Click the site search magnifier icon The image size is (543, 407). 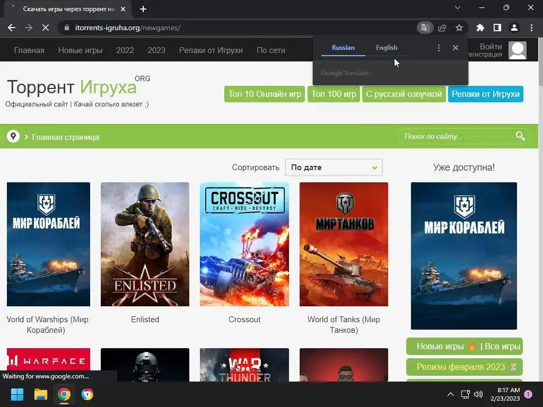click(520, 136)
